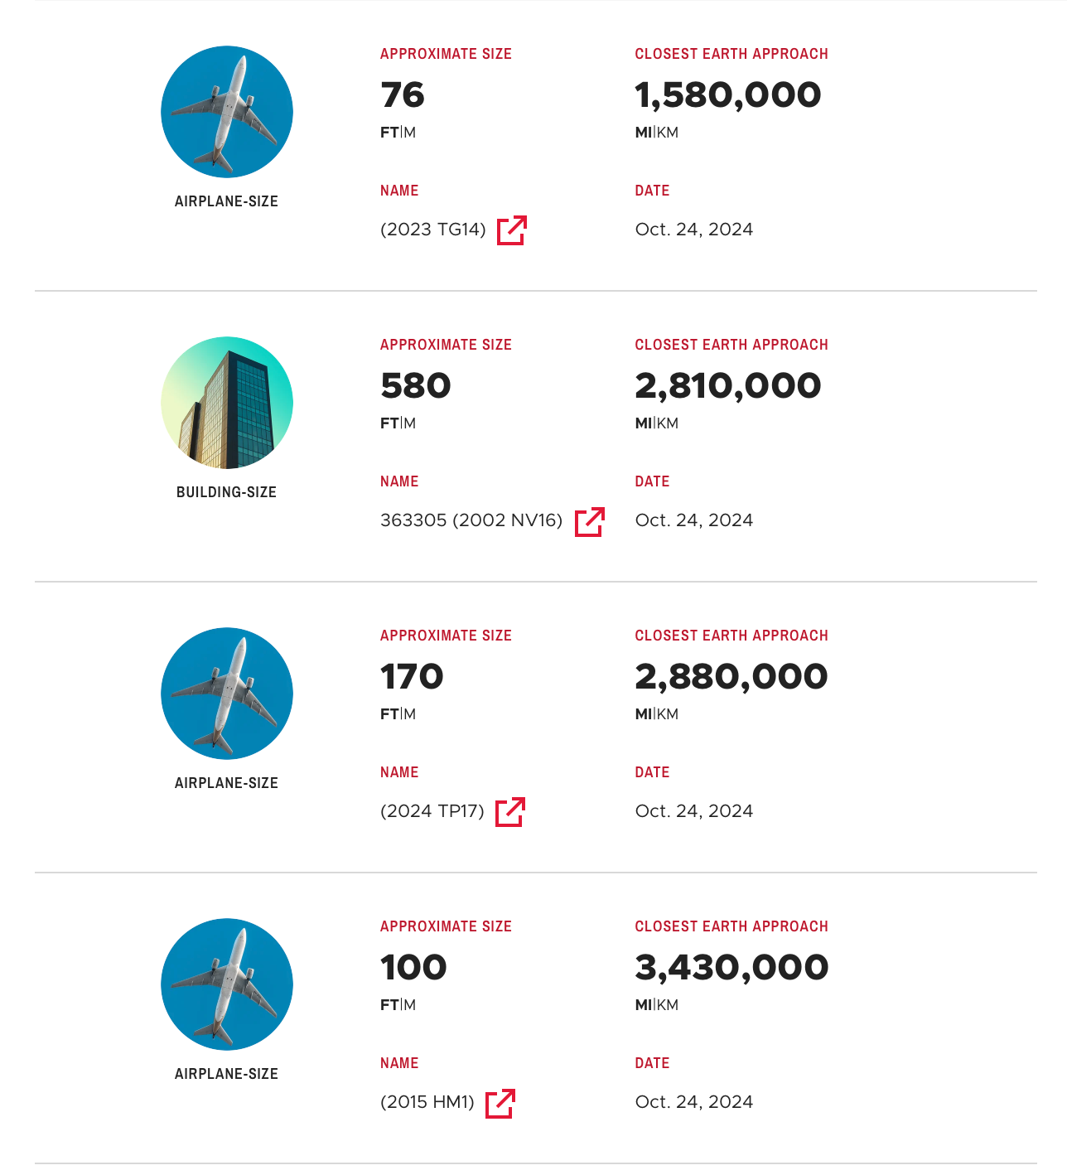Click the asteroid name 363305 (2002 NV16)
This screenshot has width=1067, height=1175.
click(x=471, y=520)
